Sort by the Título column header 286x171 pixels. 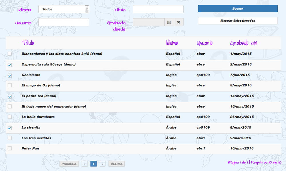click(x=28, y=43)
